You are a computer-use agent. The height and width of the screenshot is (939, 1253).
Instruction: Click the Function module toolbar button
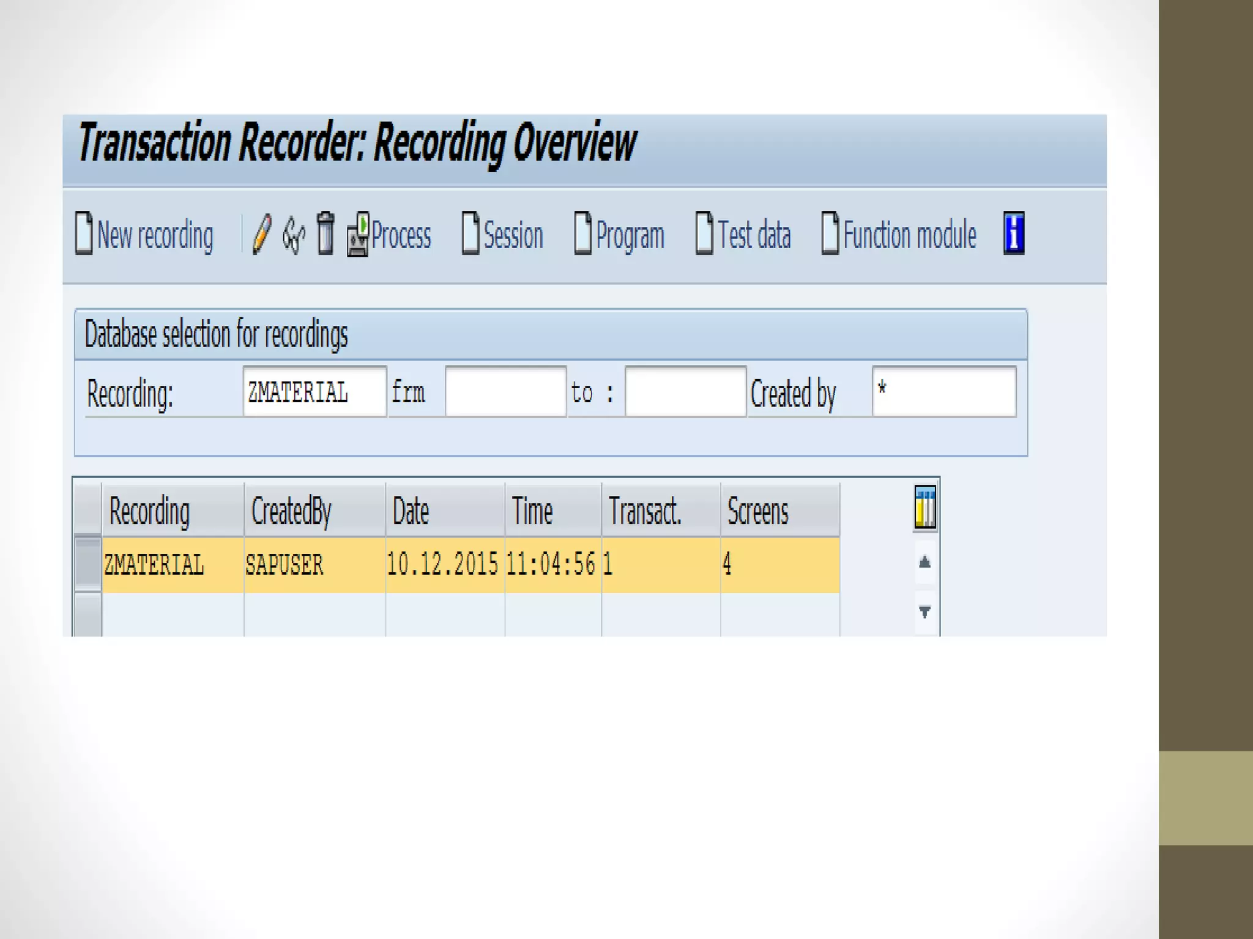click(899, 235)
